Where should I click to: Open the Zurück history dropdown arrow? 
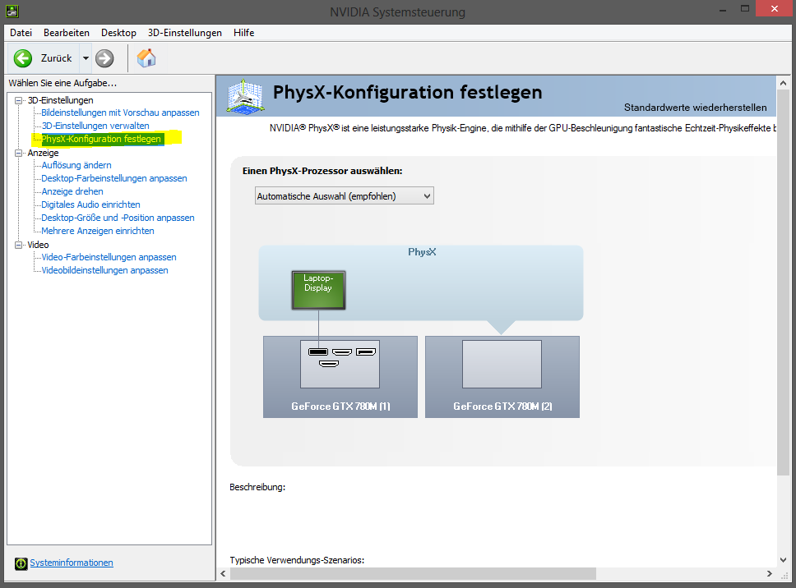click(86, 58)
